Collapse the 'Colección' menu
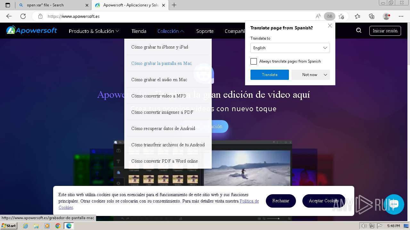 171,31
